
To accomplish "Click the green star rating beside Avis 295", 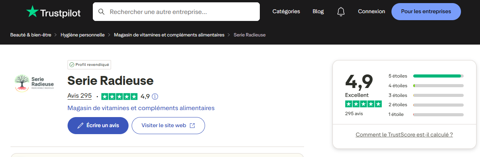I will (119, 96).
